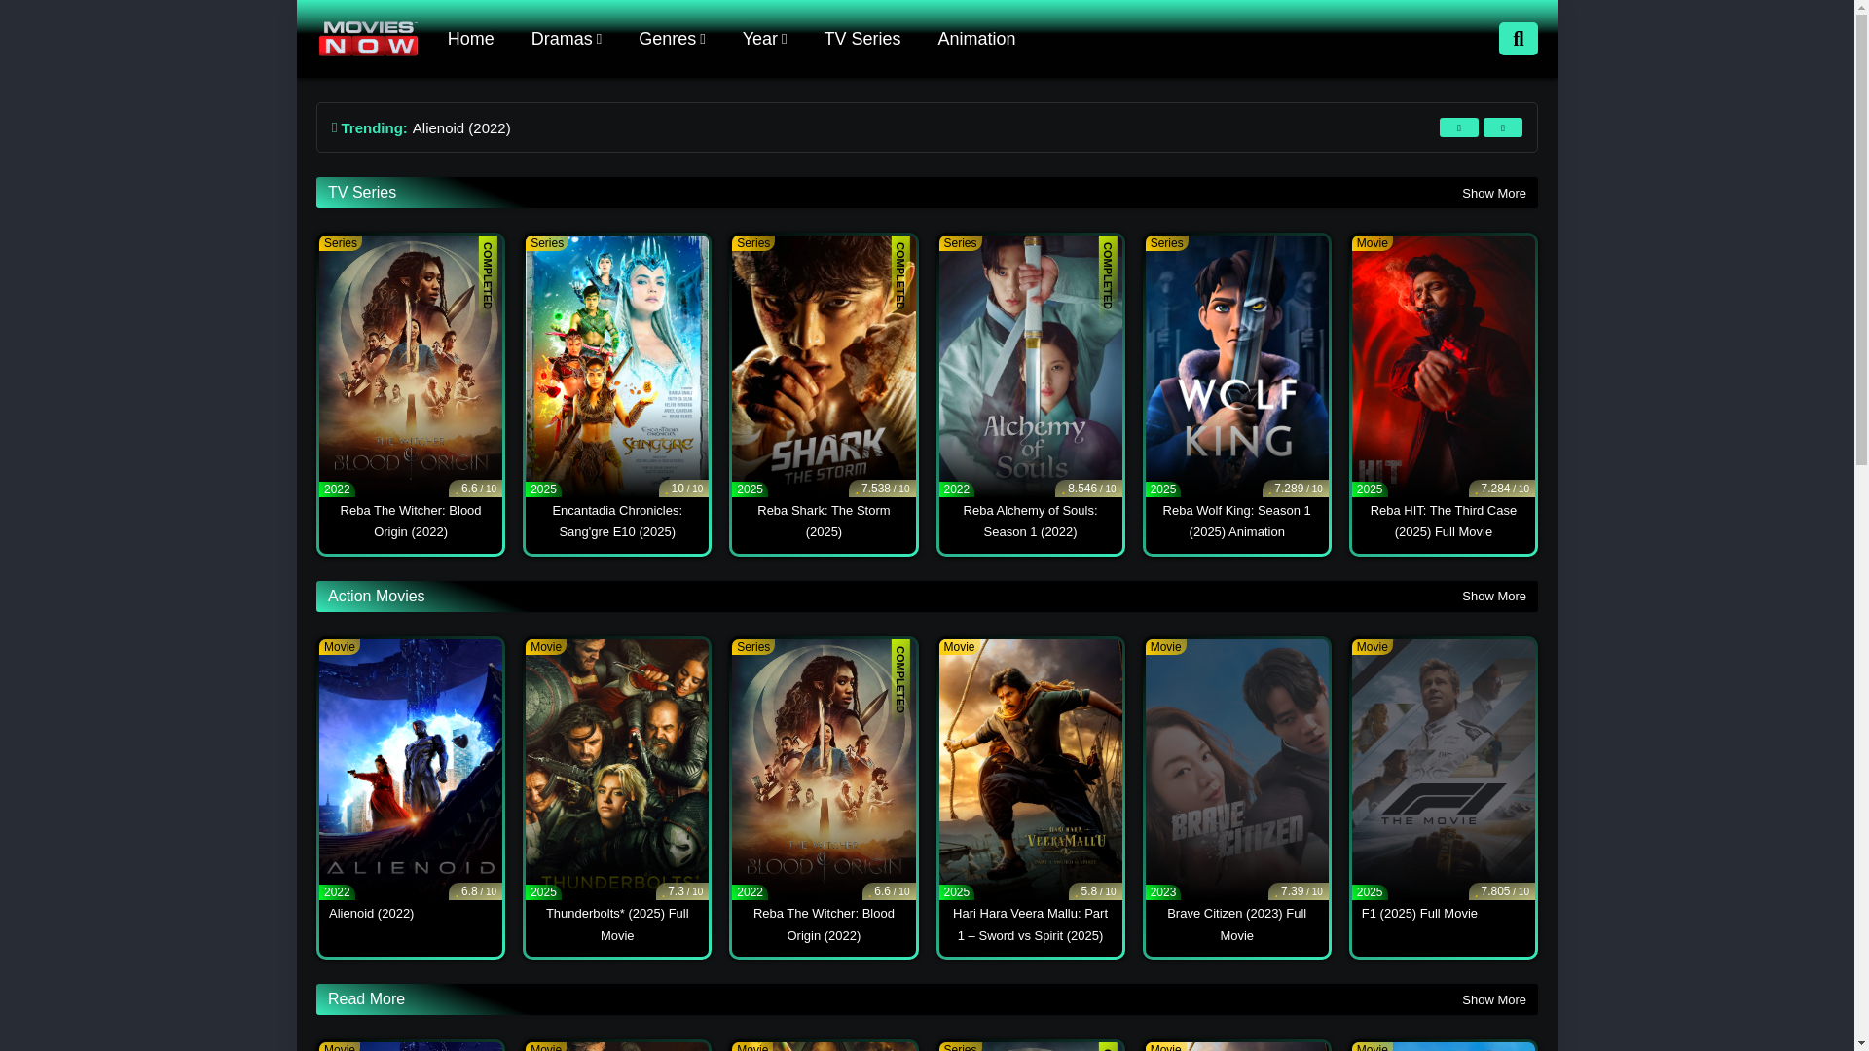Open the TV Series section heading

pos(362,193)
